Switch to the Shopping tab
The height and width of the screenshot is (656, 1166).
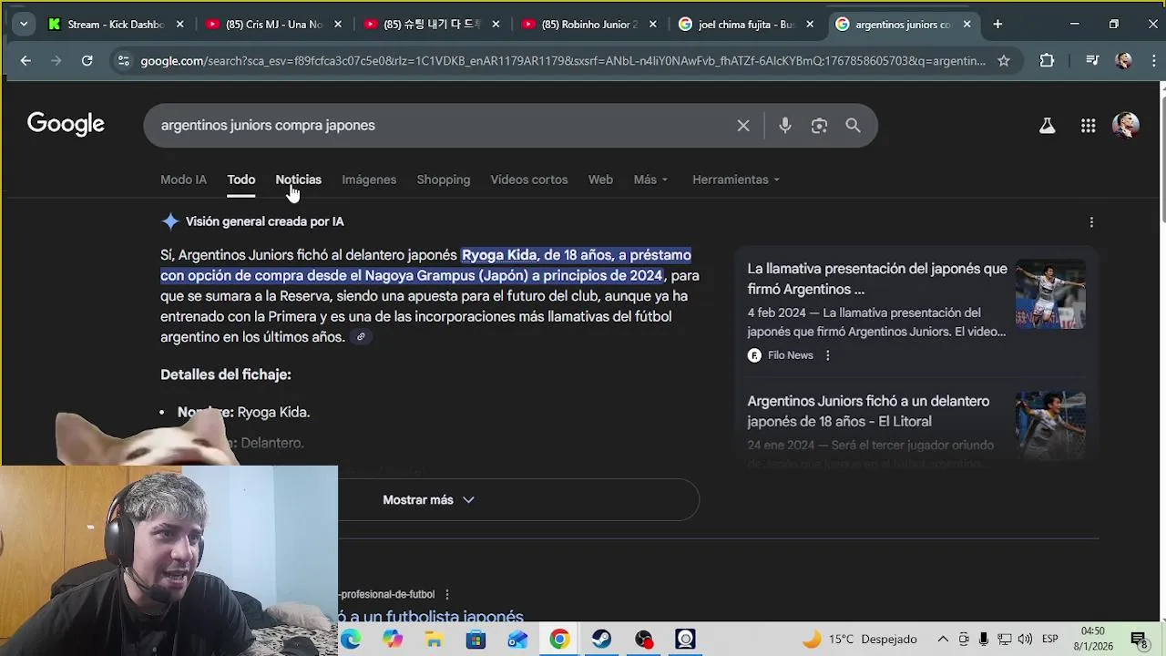coord(444,179)
